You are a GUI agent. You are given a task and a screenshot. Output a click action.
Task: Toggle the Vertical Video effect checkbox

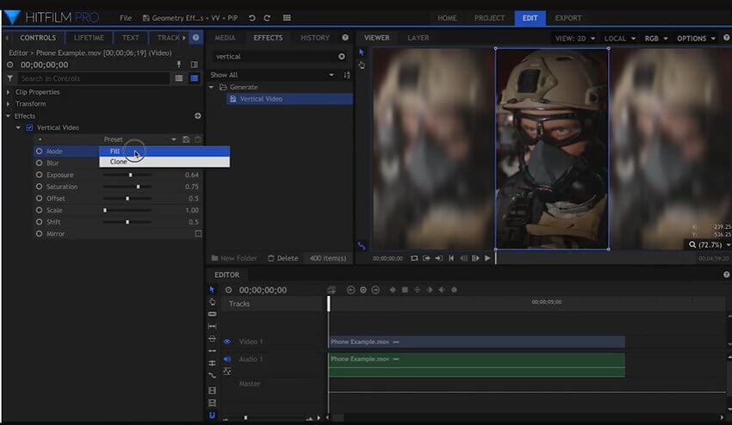29,127
